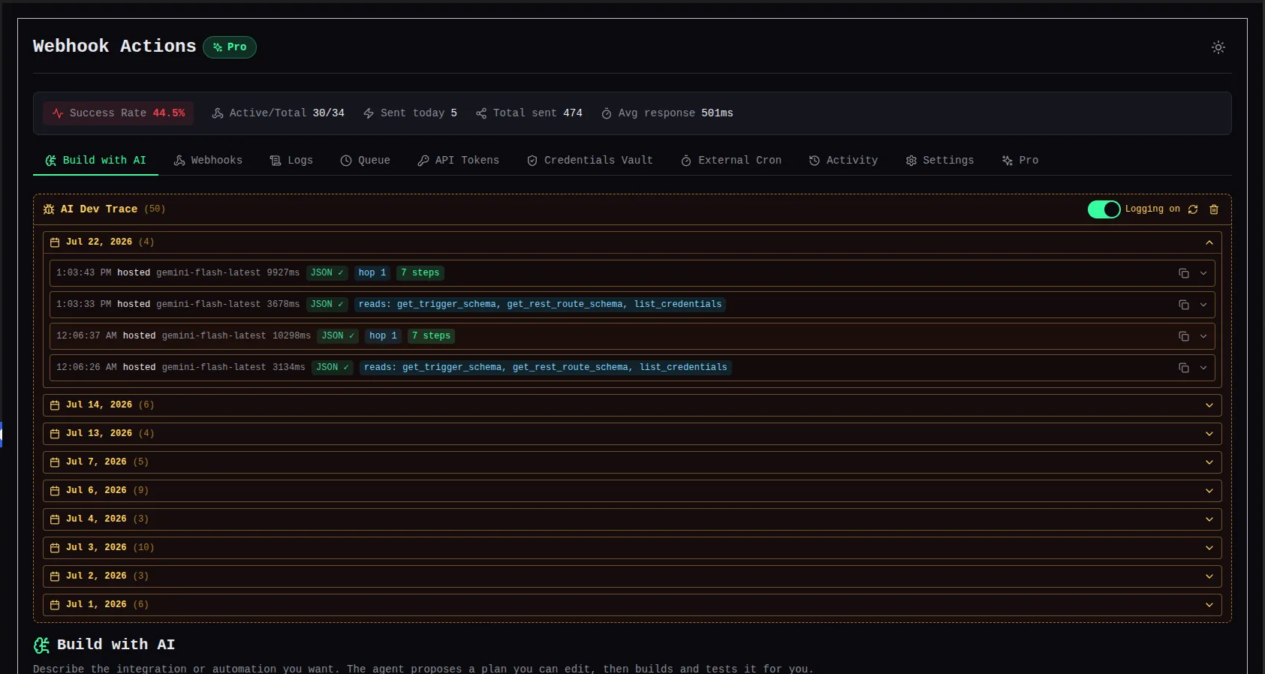Open the Credentials Vault tab
The width and height of the screenshot is (1265, 674).
coord(589,161)
